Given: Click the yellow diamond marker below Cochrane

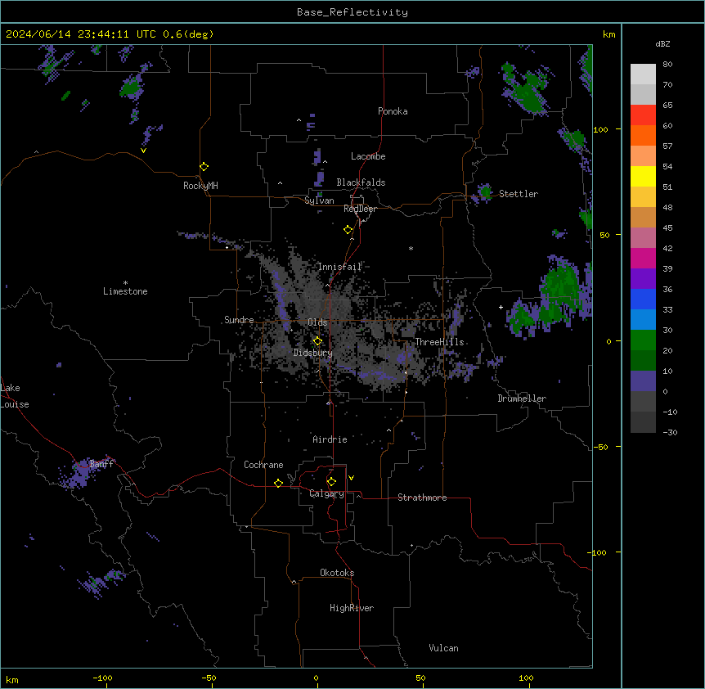Looking at the screenshot, I should pos(278,483).
